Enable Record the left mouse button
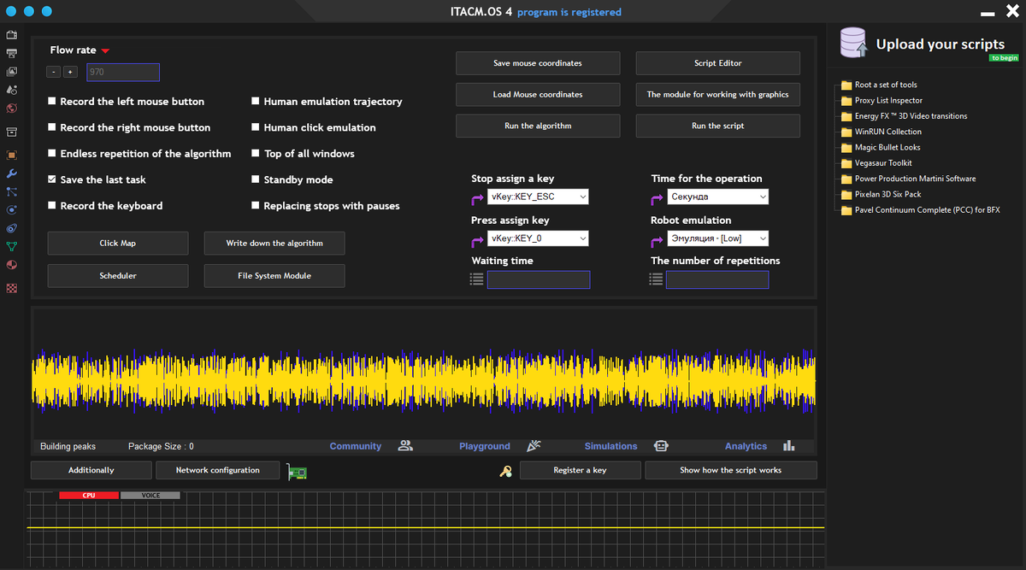Viewport: 1026px width, 570px height. point(52,102)
